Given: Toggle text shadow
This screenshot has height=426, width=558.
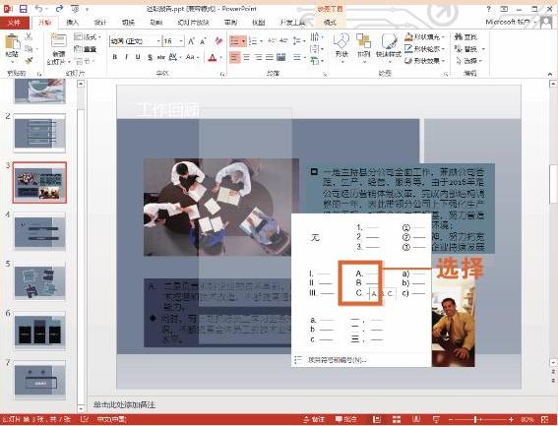Looking at the screenshot, I should tap(150, 57).
